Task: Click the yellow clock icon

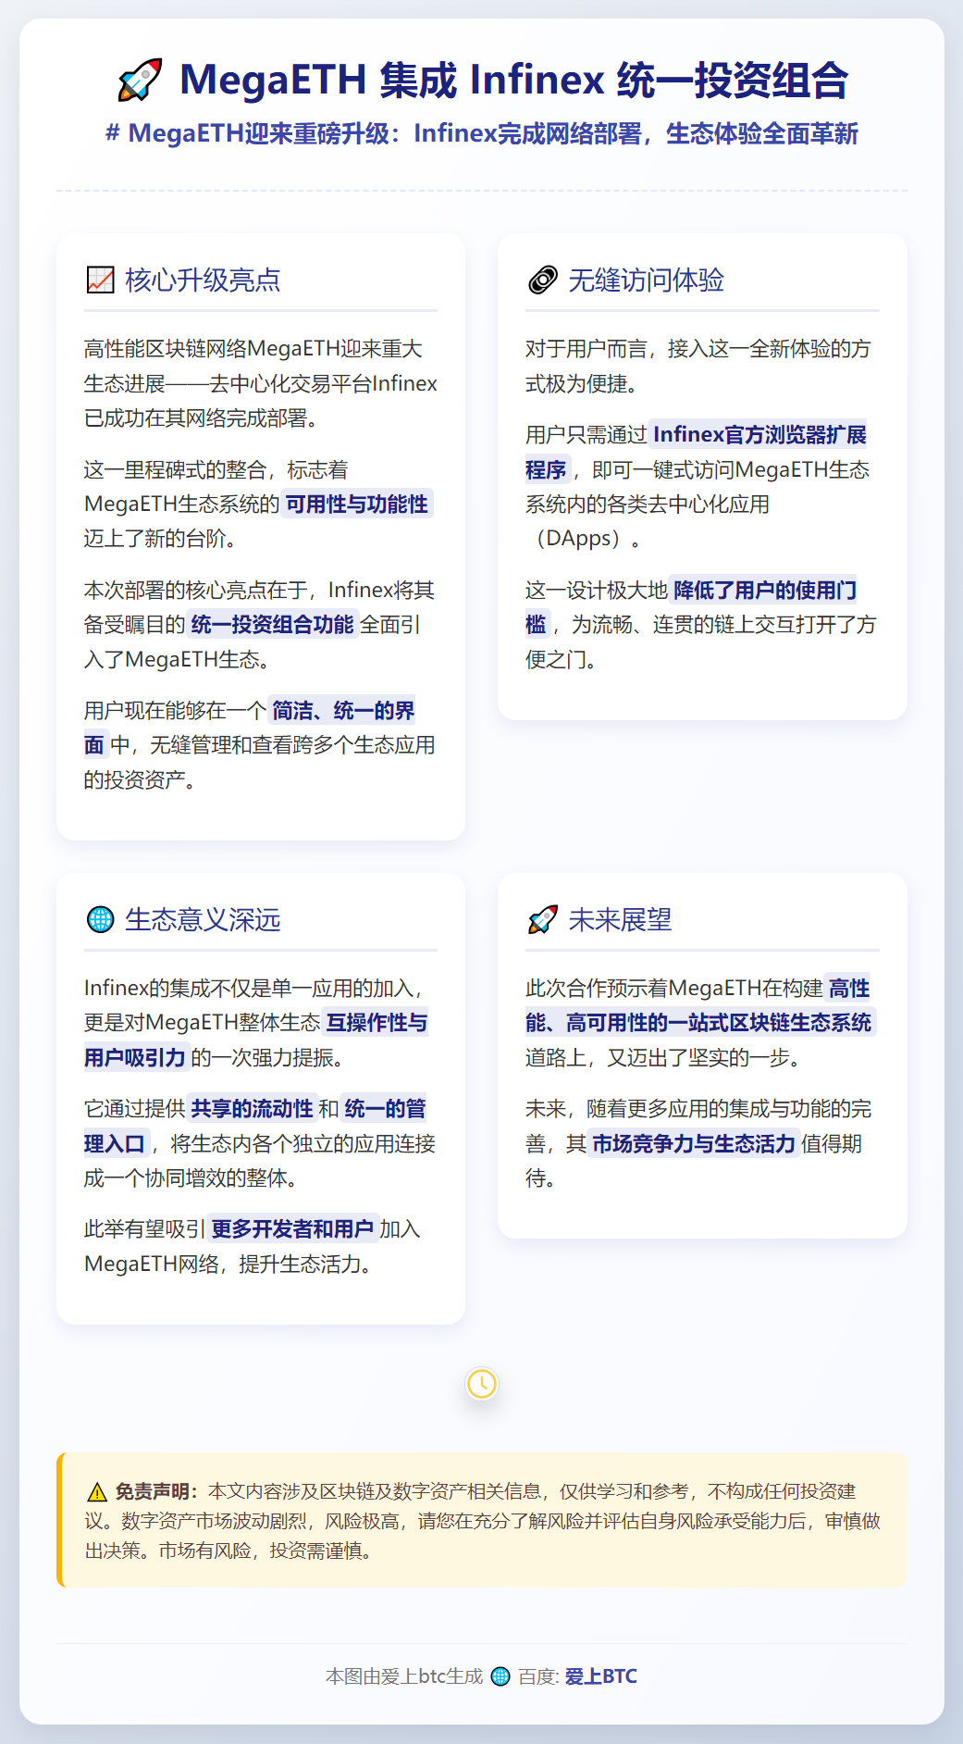Action: [482, 1384]
